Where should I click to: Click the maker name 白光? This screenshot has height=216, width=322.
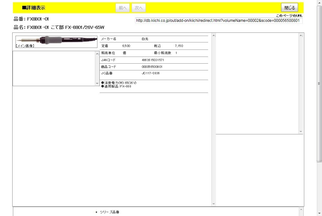(145, 39)
